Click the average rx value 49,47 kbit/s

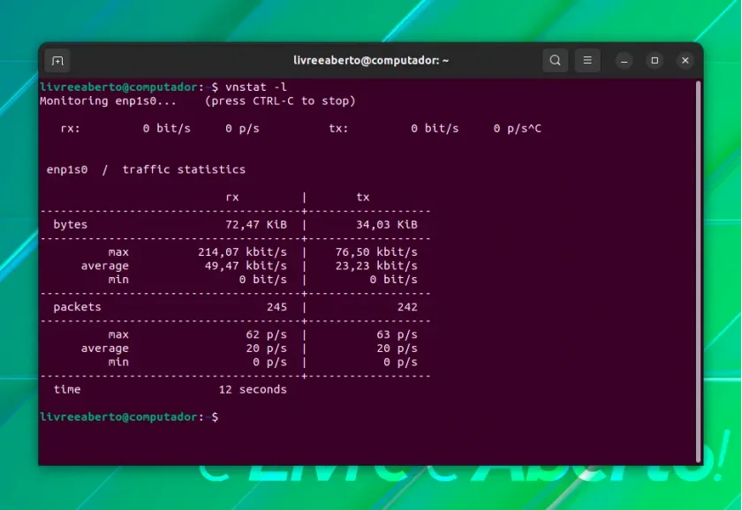pyautogui.click(x=246, y=266)
